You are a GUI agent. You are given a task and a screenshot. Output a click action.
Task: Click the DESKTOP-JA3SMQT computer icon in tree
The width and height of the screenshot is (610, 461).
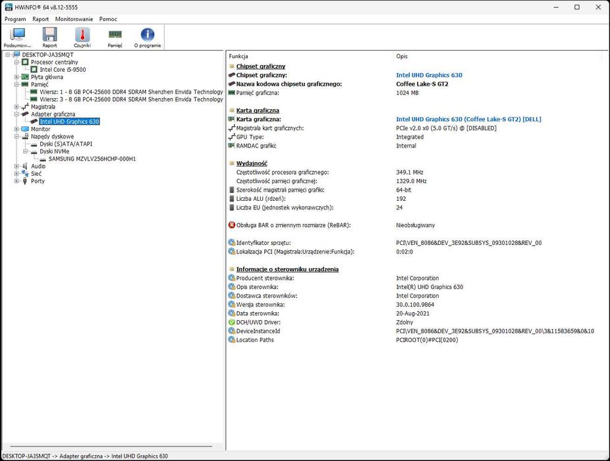point(16,55)
